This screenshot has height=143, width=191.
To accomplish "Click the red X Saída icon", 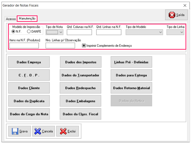I will pyautogui.click(x=172, y=15).
